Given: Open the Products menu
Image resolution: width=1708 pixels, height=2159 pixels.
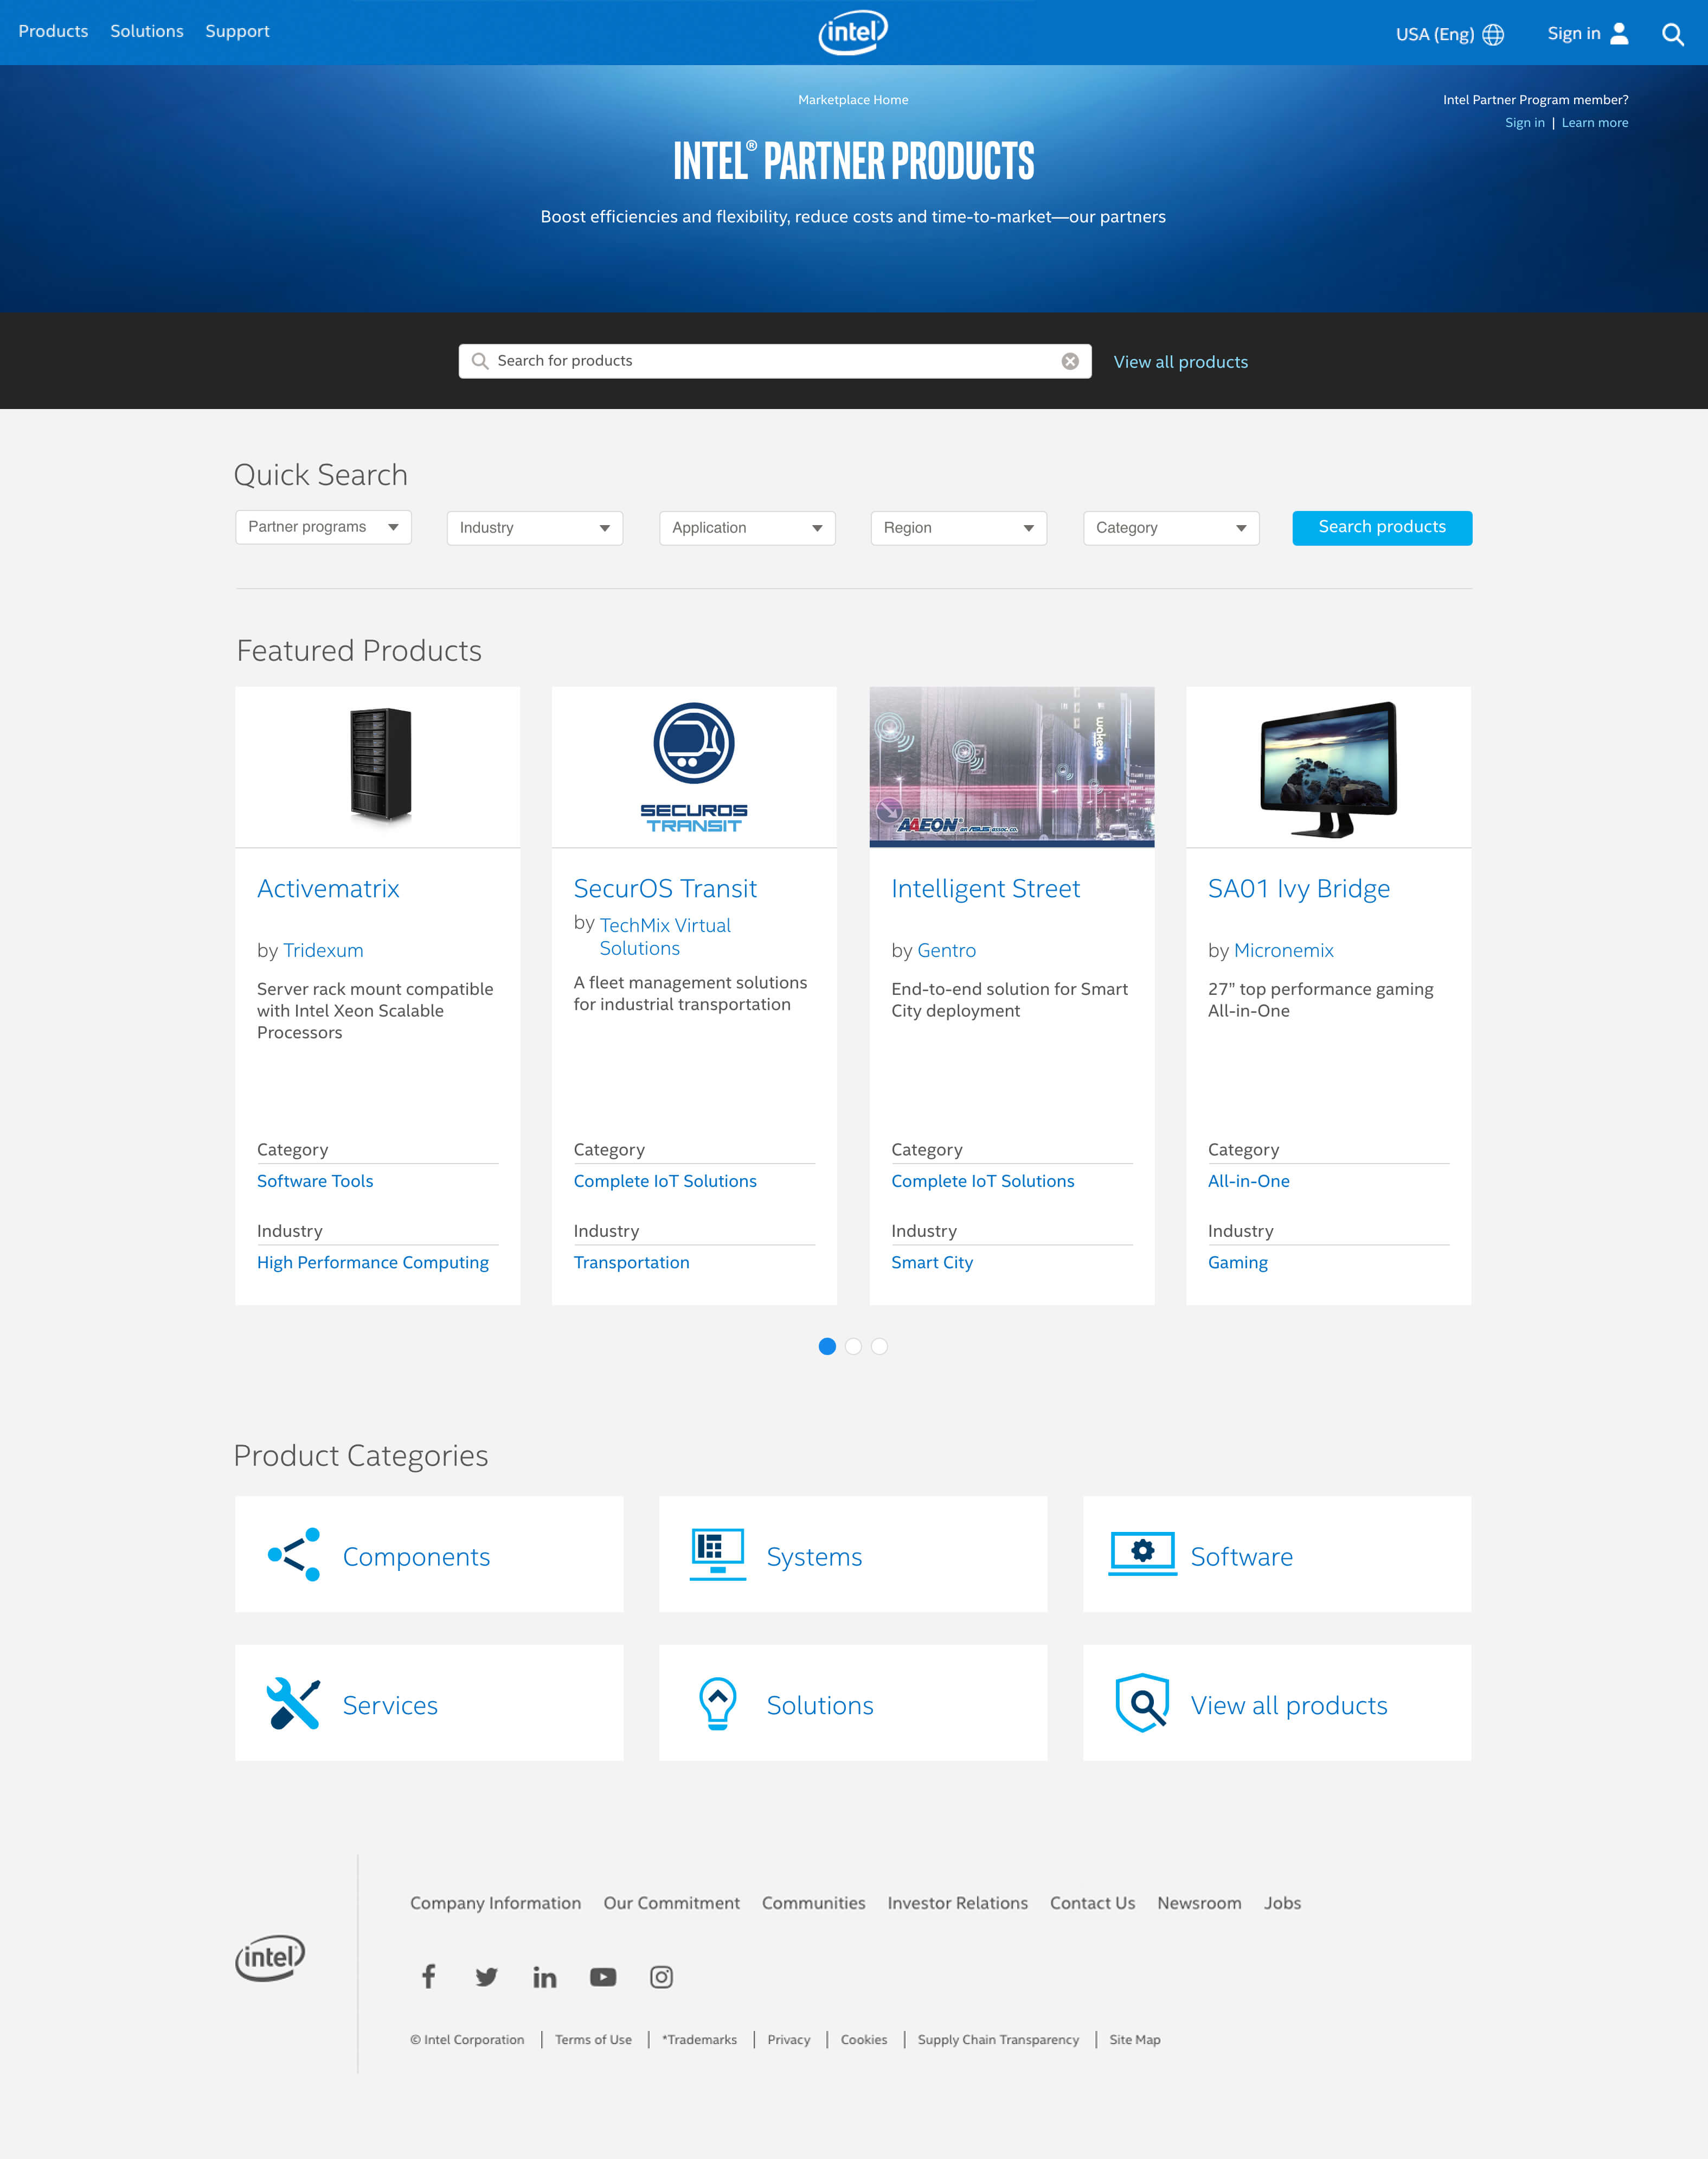Looking at the screenshot, I should pyautogui.click(x=53, y=31).
